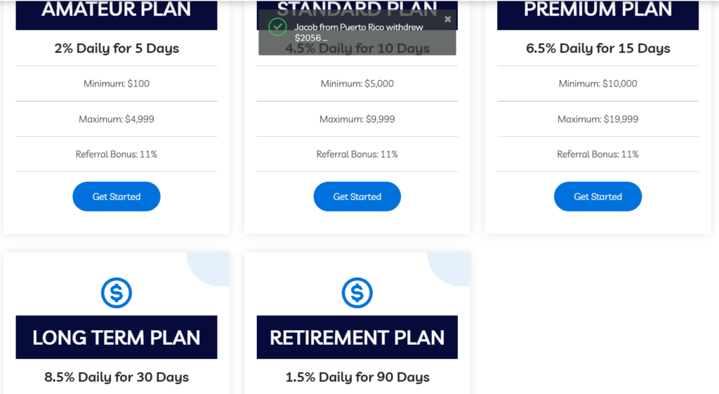The width and height of the screenshot is (719, 394).
Task: Click Premium Plan Referral Bonus: 11% row
Action: pos(598,154)
